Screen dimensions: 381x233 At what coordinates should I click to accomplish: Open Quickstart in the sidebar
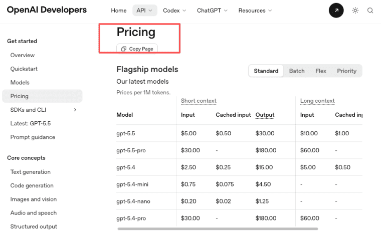pos(24,69)
